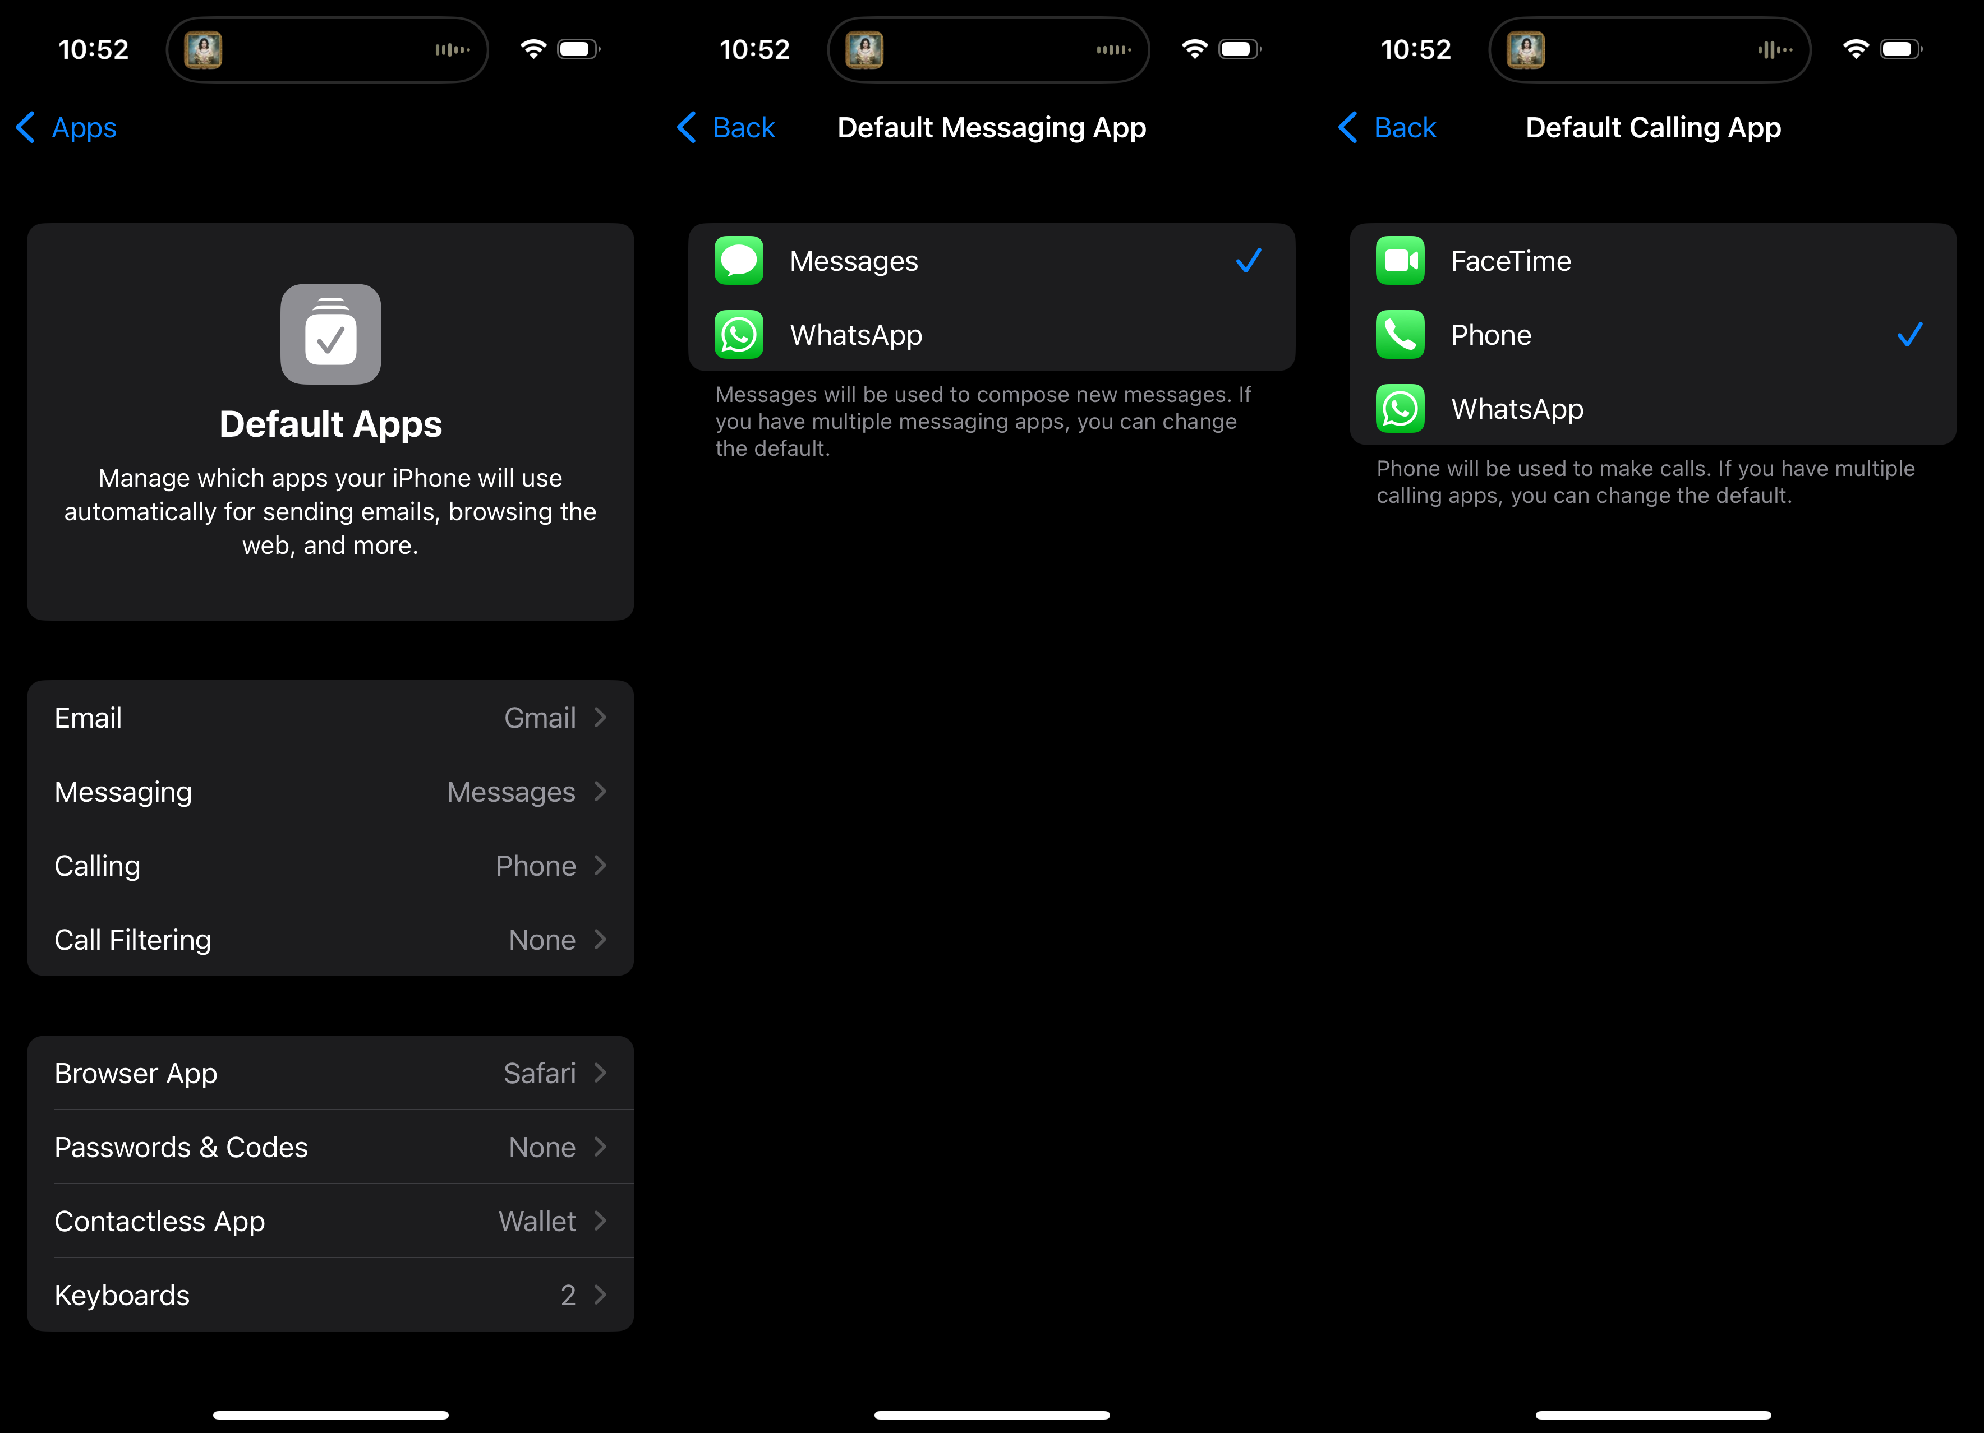Screen dimensions: 1984x1433
Task: Tap the Gmail value text
Action: [540, 718]
